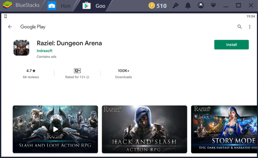Open the BlueStacks pin tool icon
The image size is (258, 158).
(x=176, y=6)
